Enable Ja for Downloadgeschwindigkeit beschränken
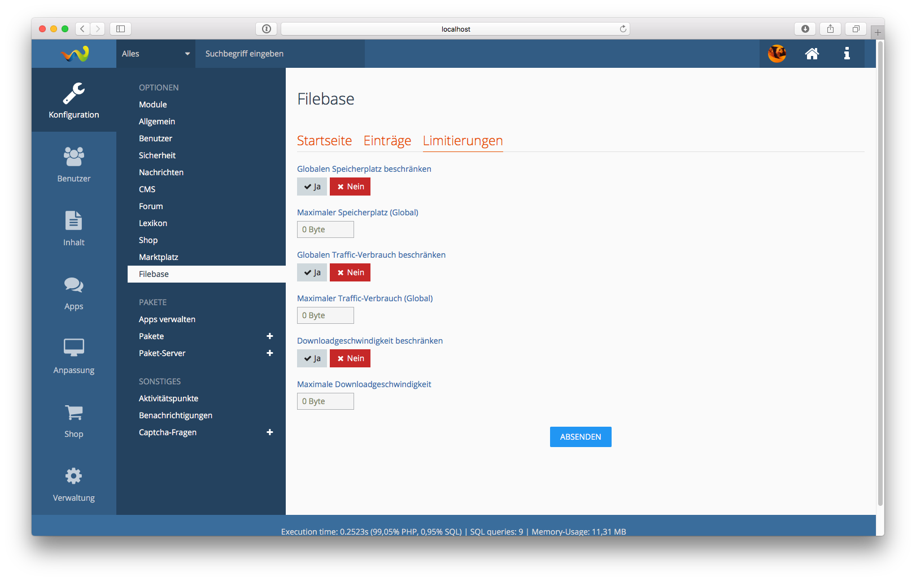 click(312, 358)
